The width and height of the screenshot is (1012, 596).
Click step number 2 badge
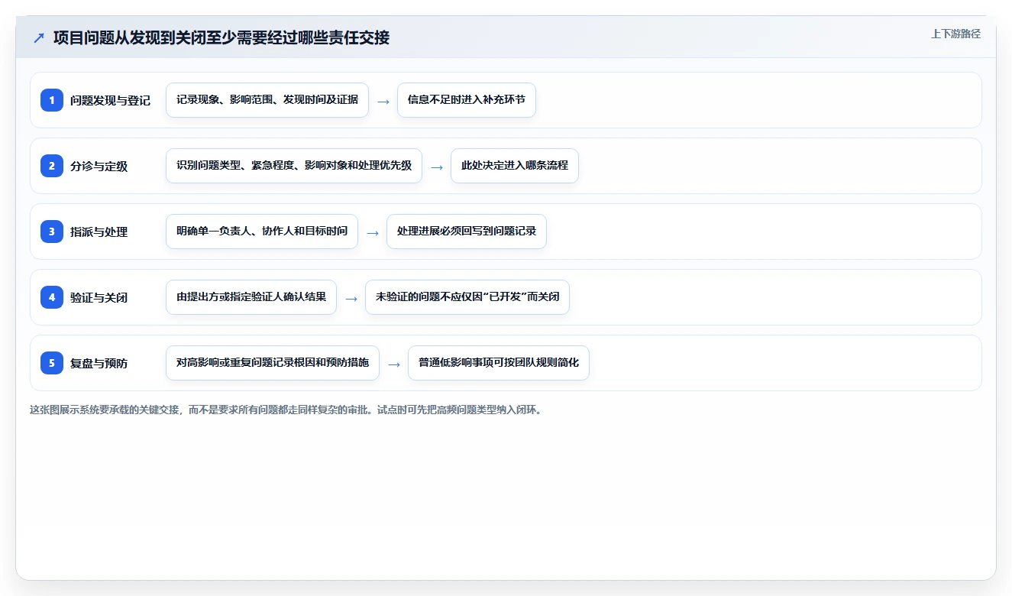click(x=52, y=165)
